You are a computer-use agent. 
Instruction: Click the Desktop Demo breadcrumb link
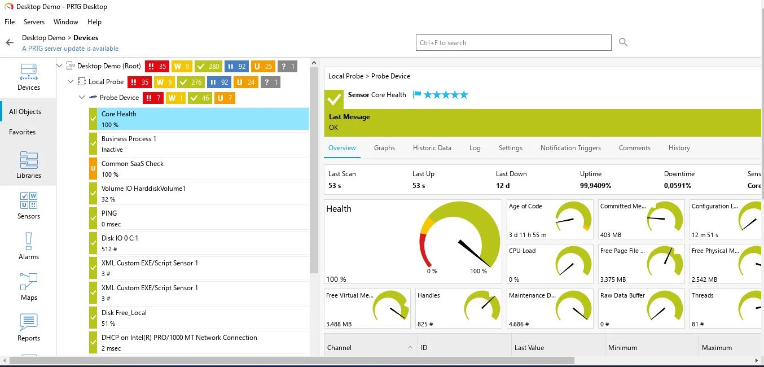(x=43, y=38)
